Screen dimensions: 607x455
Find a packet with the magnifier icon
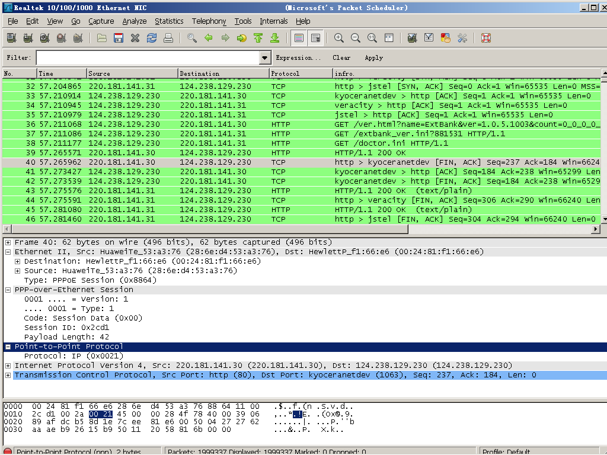192,38
